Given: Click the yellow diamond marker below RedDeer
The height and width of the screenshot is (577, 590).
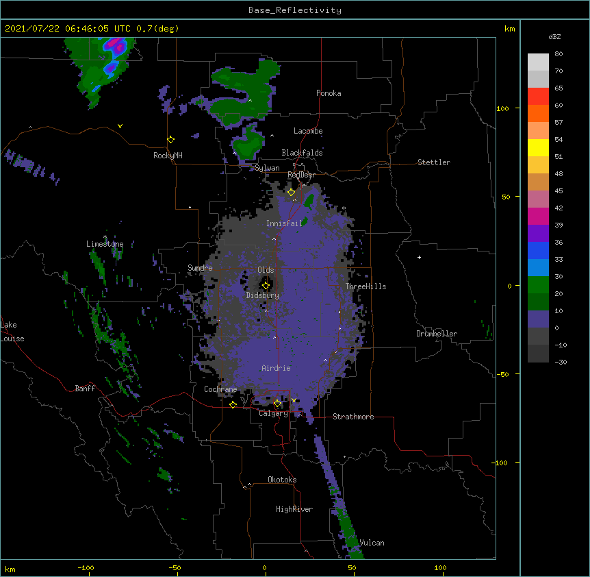Looking at the screenshot, I should point(292,193).
